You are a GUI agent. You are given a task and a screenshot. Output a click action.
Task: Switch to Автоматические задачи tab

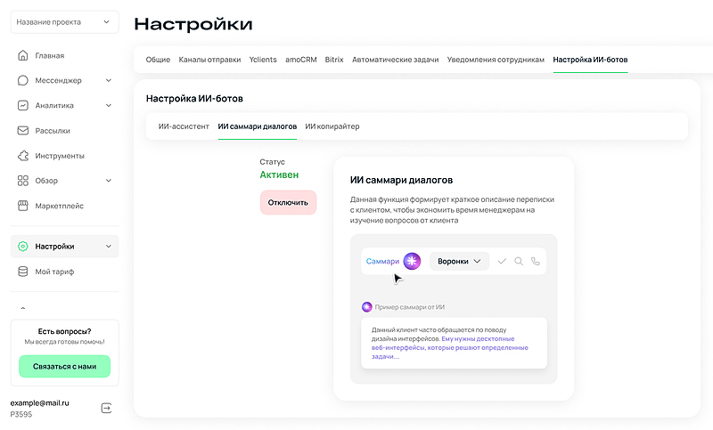[395, 60]
